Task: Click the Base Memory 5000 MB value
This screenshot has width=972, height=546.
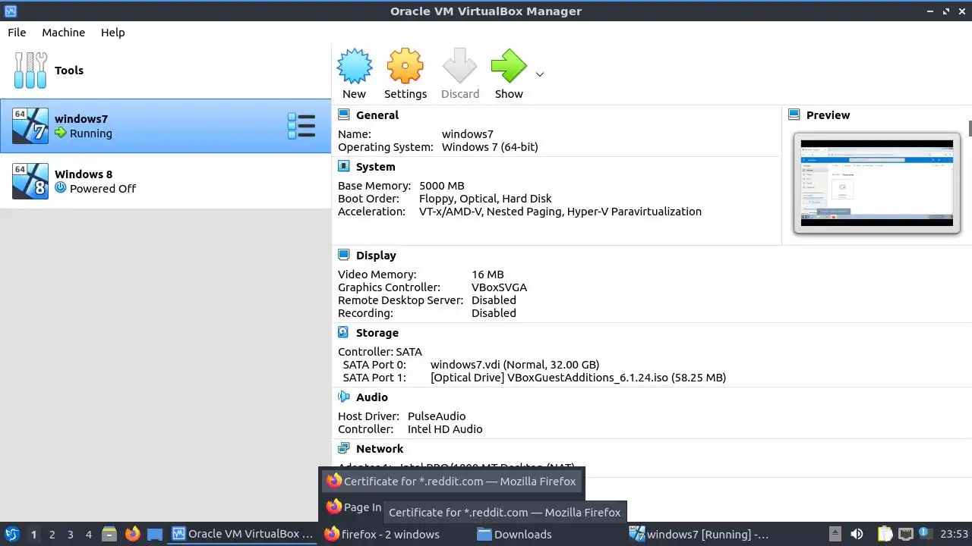Action: pos(441,186)
